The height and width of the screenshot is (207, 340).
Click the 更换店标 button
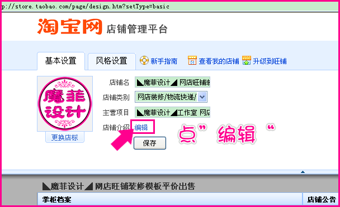click(65, 138)
